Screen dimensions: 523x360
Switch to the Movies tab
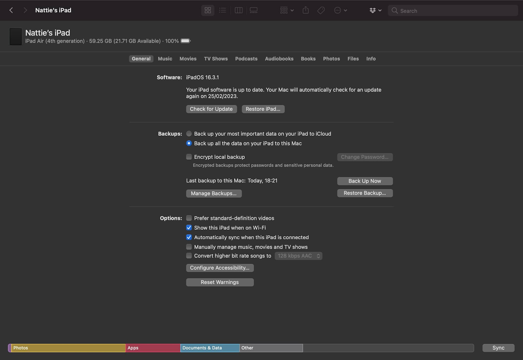188,59
